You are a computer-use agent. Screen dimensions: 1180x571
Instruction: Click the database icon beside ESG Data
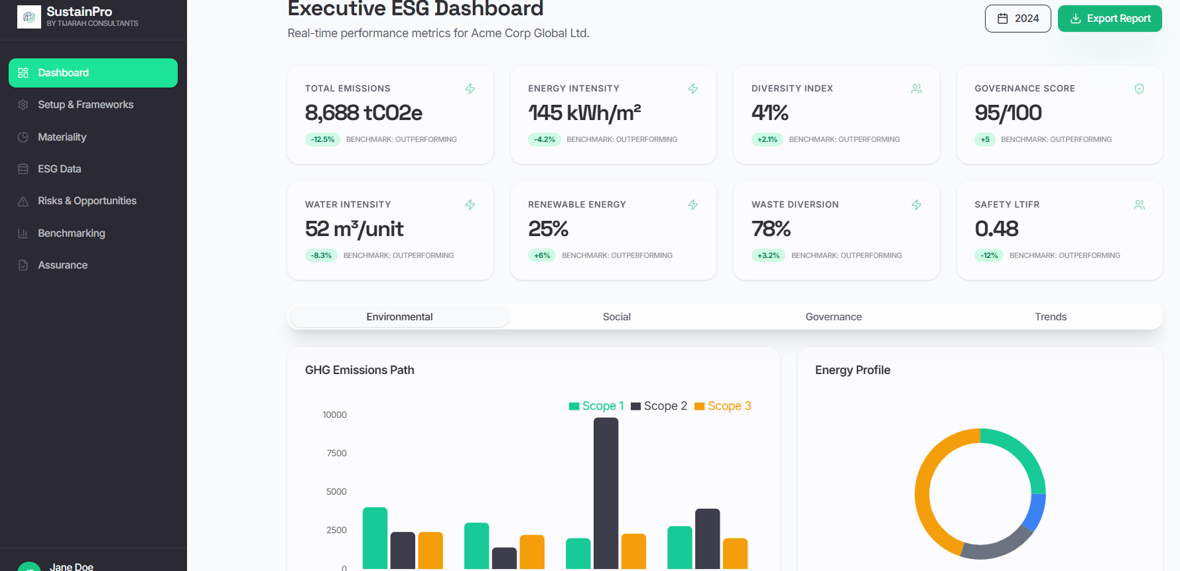coord(23,169)
